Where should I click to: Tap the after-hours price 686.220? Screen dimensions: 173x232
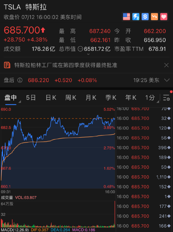[39, 80]
